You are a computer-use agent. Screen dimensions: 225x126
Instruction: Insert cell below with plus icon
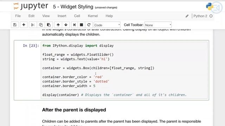click(x=24, y=25)
